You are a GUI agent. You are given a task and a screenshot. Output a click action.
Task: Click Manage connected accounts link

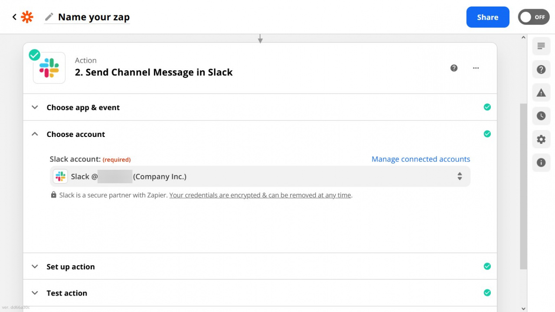point(421,159)
